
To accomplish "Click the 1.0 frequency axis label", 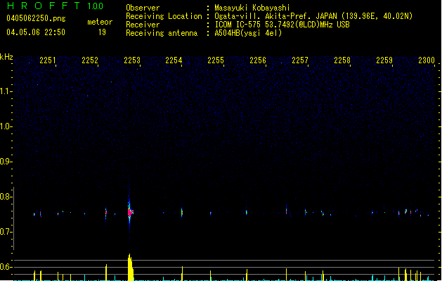I will click(7, 126).
